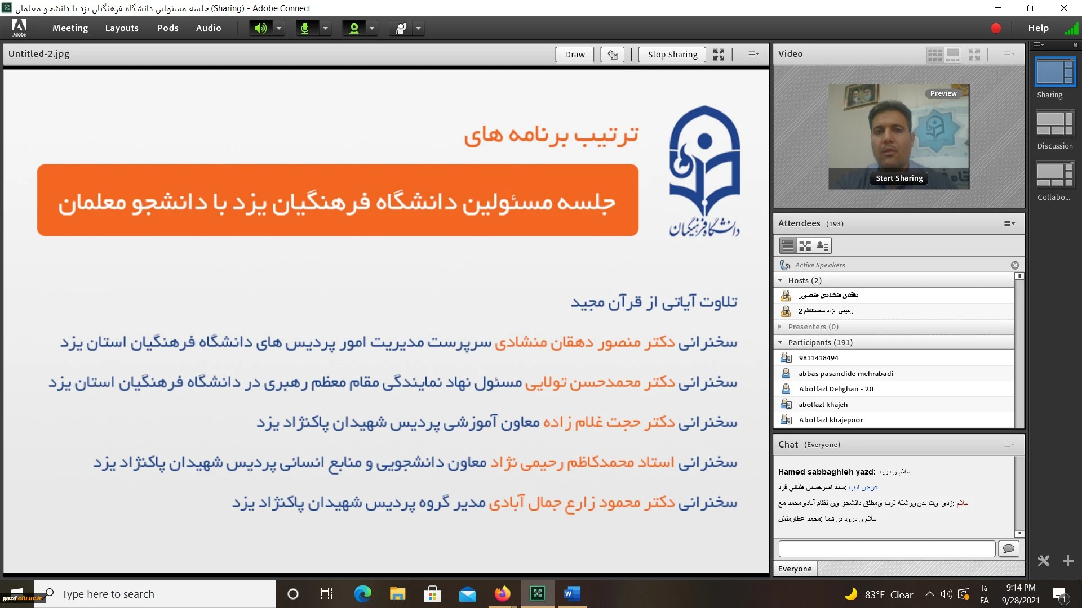Click the pointer tool icon beside Draw
1082x608 pixels.
click(612, 55)
